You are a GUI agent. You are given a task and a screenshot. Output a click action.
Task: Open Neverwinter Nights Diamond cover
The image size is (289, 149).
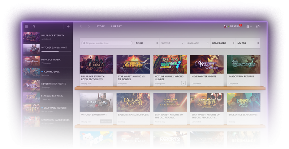207,64
